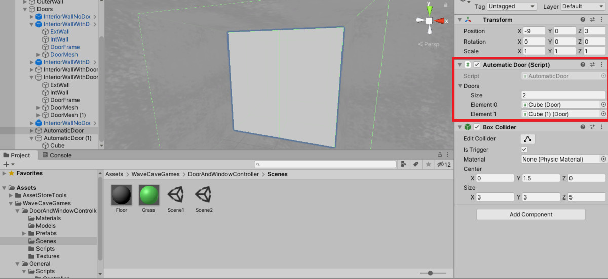This screenshot has height=279, width=608.
Task: Open Transform component context menu dots
Action: tap(601, 20)
